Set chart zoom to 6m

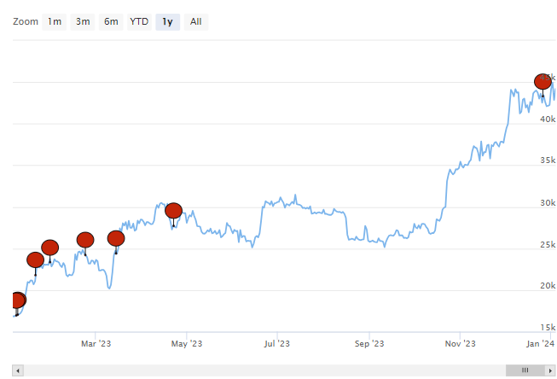pyautogui.click(x=111, y=22)
